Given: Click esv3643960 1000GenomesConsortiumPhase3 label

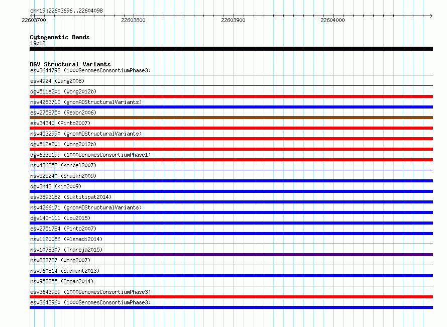Looking at the screenshot, I should point(90,302).
